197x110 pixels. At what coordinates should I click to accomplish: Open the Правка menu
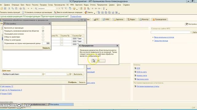point(7,5)
